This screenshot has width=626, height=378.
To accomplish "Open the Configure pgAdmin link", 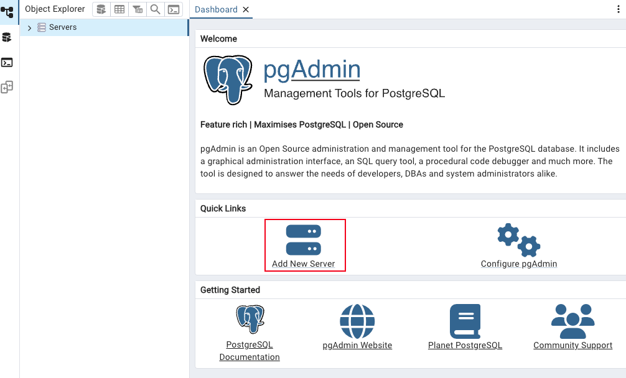I will 518,264.
